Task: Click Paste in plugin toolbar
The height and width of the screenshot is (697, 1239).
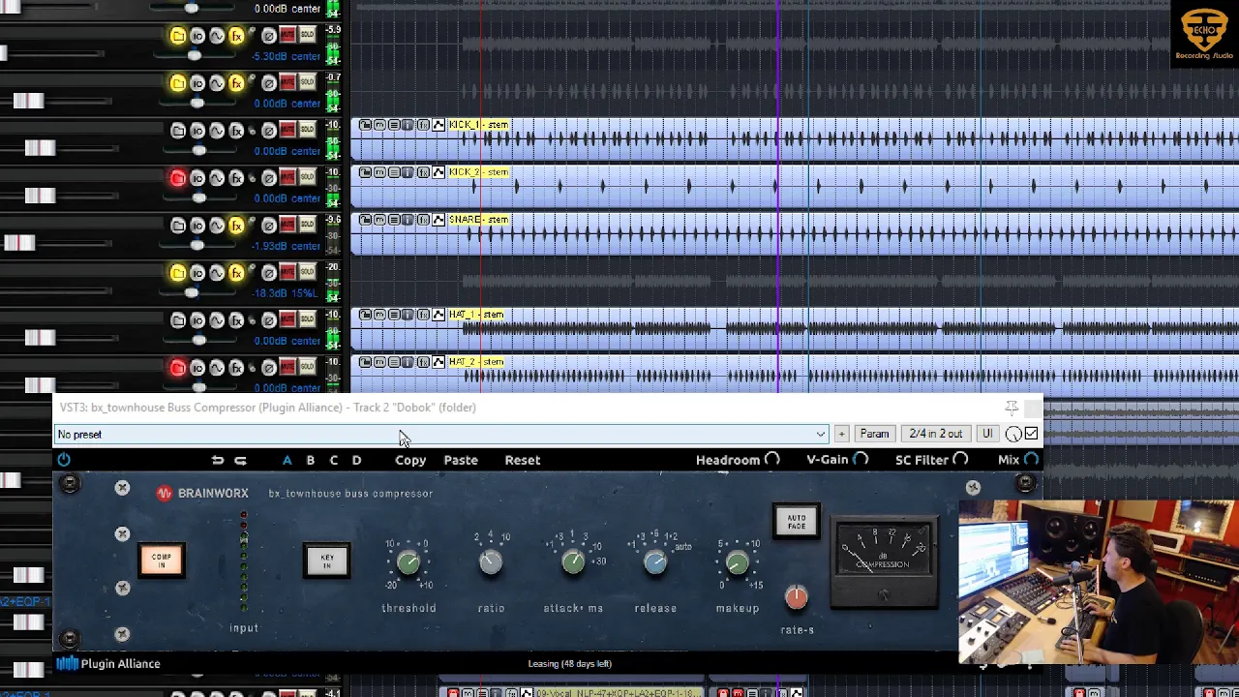Action: (461, 461)
